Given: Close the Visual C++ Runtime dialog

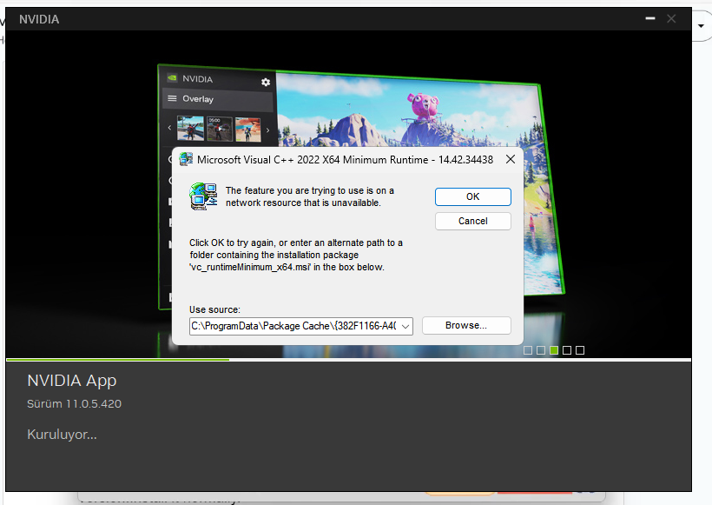Looking at the screenshot, I should pos(511,159).
